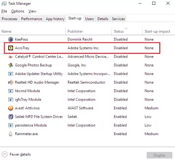Click the Adobe Updater Startup Utility icon

point(11,74)
